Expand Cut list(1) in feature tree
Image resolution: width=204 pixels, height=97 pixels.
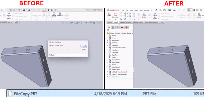pyautogui.click(x=108, y=43)
